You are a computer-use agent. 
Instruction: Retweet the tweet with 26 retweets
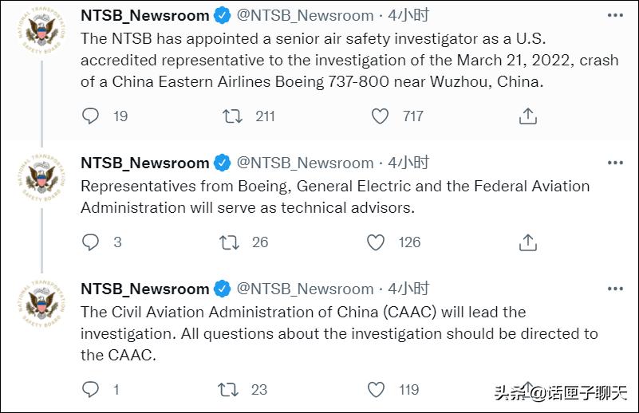[x=229, y=242]
